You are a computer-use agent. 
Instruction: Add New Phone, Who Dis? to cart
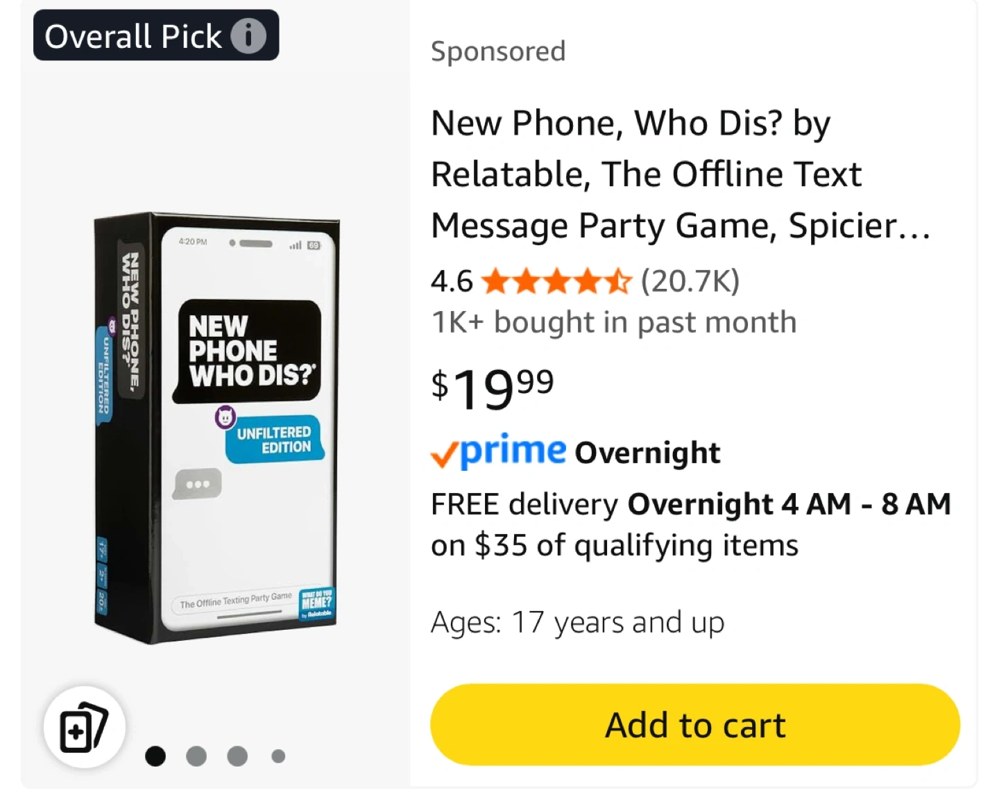coord(694,725)
